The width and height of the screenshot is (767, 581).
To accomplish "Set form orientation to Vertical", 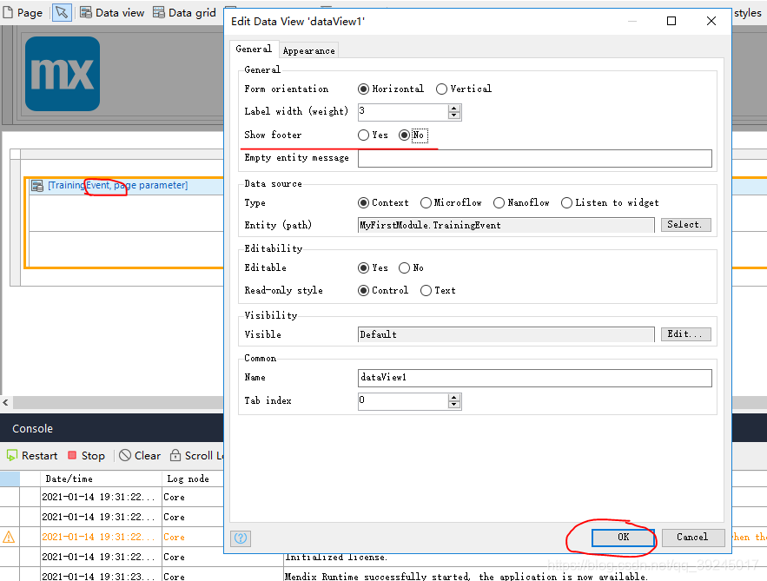I will tap(441, 89).
